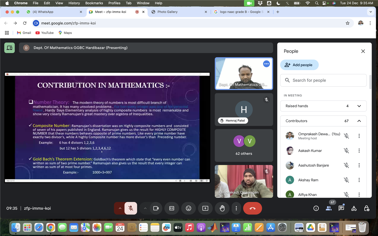This screenshot has width=378, height=236.
Task: Open host controls lock icon
Action: click(366, 208)
